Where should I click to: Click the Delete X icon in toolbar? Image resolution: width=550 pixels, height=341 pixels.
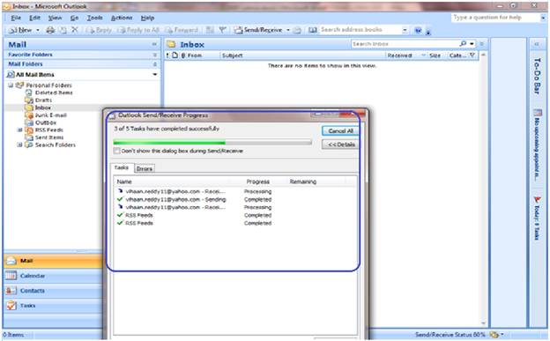(x=74, y=30)
